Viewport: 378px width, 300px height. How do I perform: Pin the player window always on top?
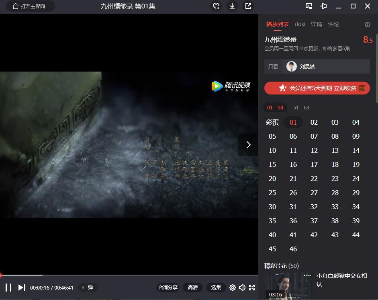click(324, 6)
